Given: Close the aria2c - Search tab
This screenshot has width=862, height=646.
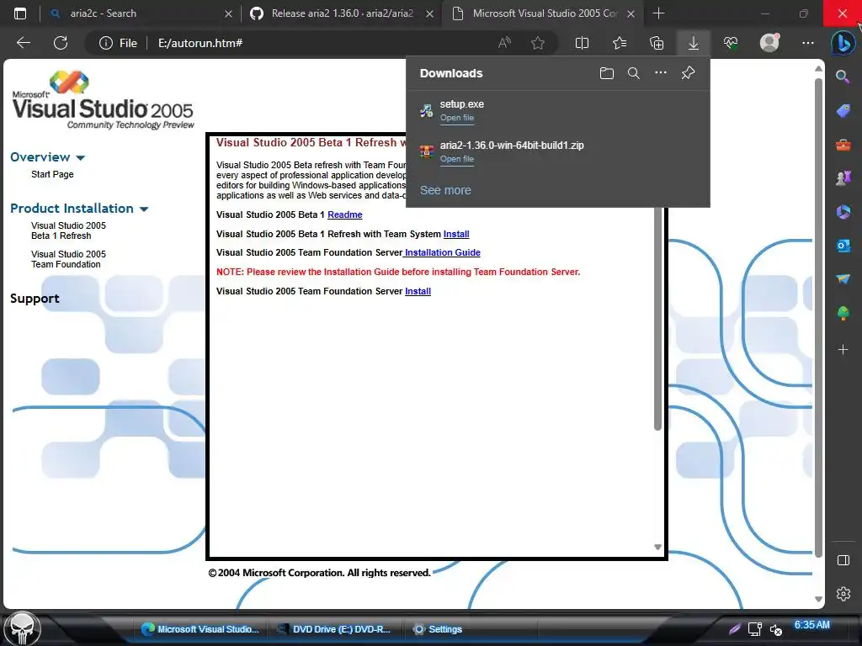Looking at the screenshot, I should point(228,13).
